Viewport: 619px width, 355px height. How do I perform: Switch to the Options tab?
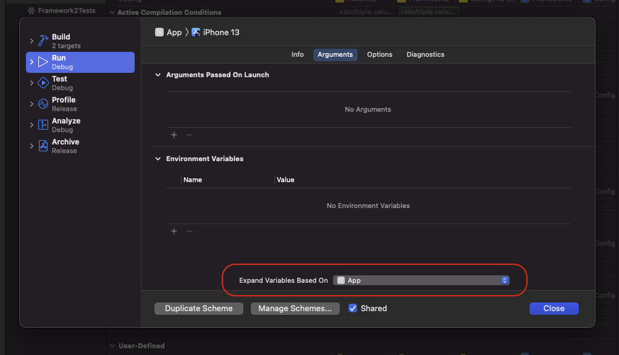click(380, 54)
